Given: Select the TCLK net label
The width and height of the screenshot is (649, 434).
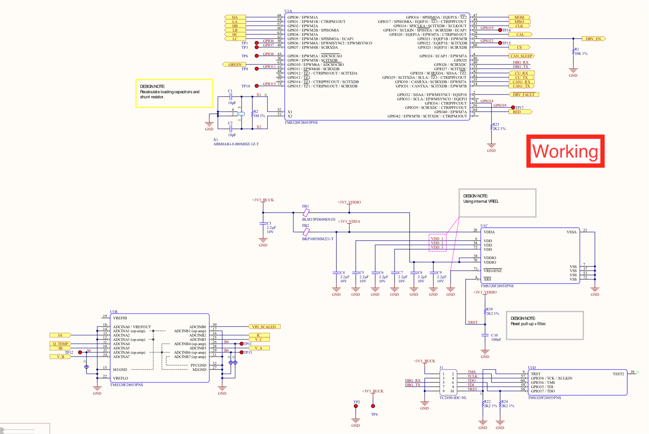Looking at the screenshot, I should [473, 376].
